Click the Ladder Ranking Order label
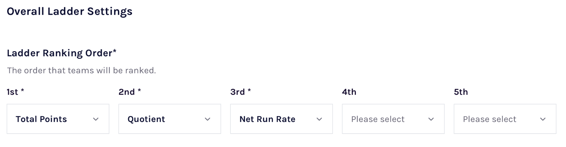Viewport: 566px width, 147px height. [62, 53]
